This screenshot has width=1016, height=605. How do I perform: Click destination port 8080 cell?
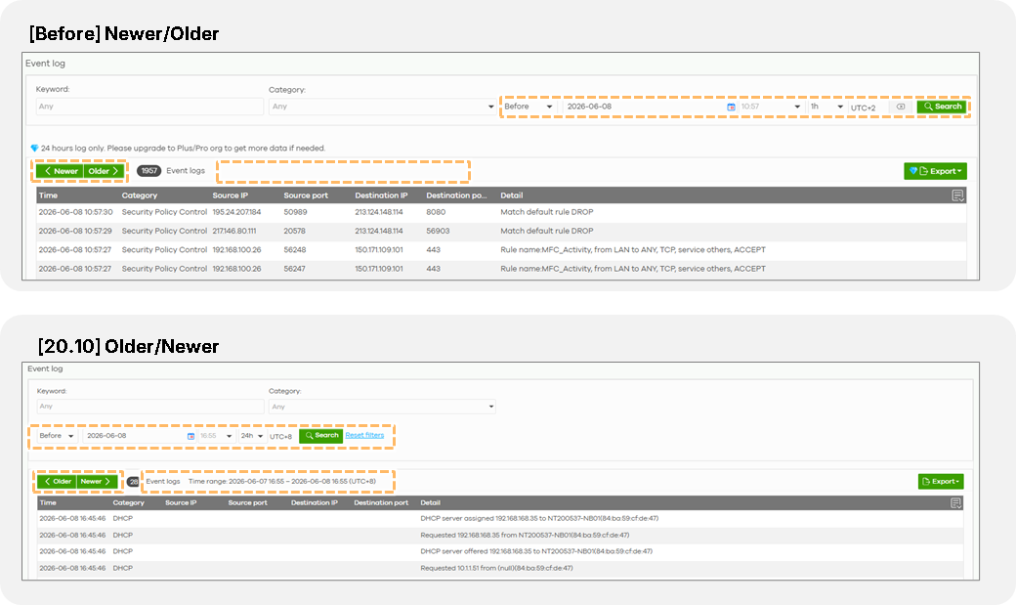click(x=436, y=212)
